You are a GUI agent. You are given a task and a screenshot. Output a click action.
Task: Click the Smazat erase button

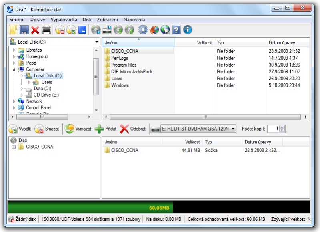(47, 129)
